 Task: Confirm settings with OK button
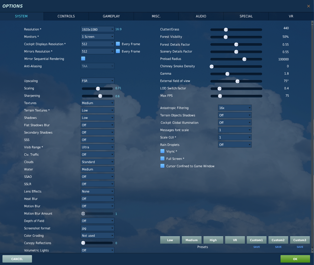click(x=295, y=259)
